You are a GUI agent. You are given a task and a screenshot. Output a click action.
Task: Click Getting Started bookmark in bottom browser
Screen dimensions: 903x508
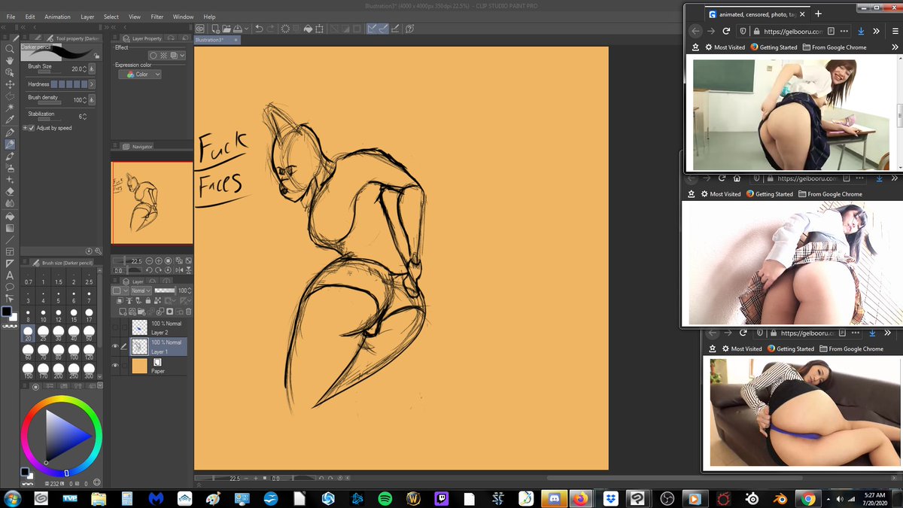pyautogui.click(x=789, y=349)
